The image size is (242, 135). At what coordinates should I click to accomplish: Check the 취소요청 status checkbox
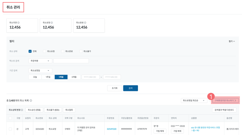point(44,51)
